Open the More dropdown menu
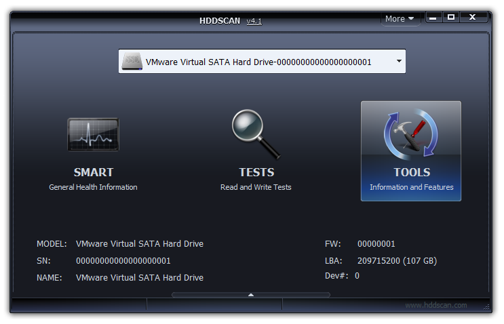 click(x=400, y=19)
